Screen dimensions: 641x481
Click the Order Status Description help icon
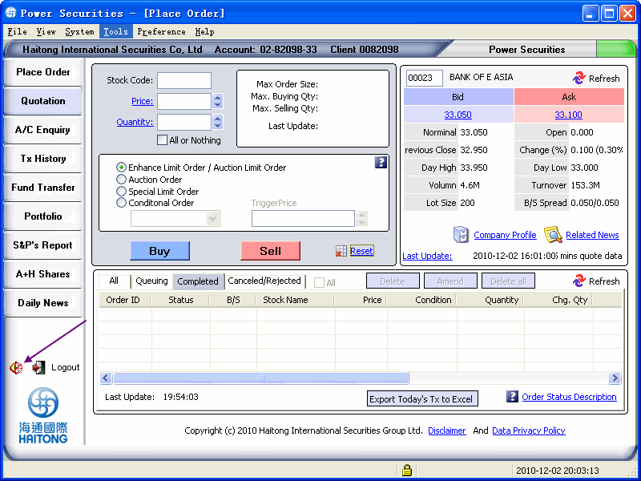point(512,396)
